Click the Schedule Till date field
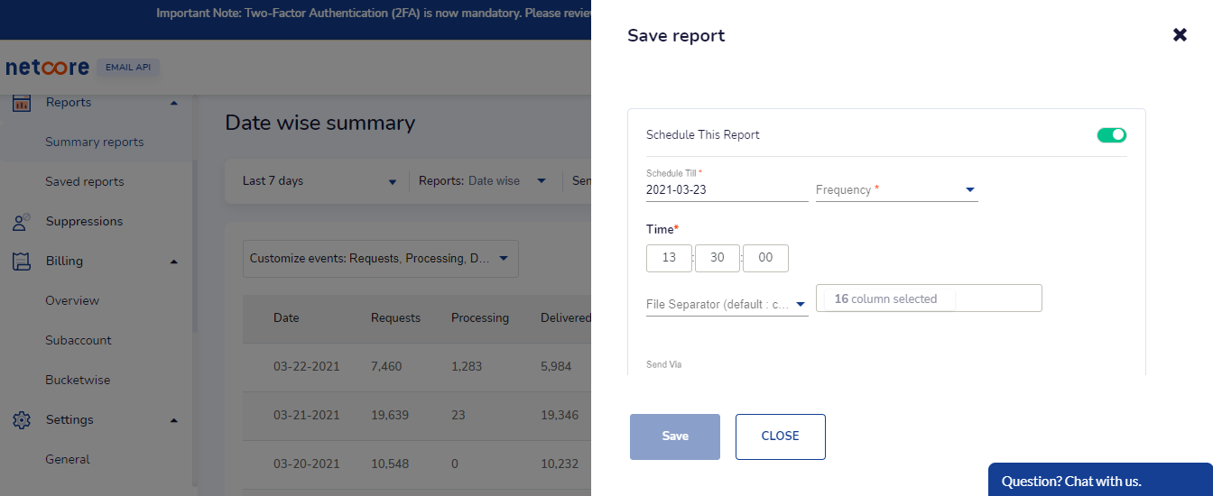 coord(727,190)
